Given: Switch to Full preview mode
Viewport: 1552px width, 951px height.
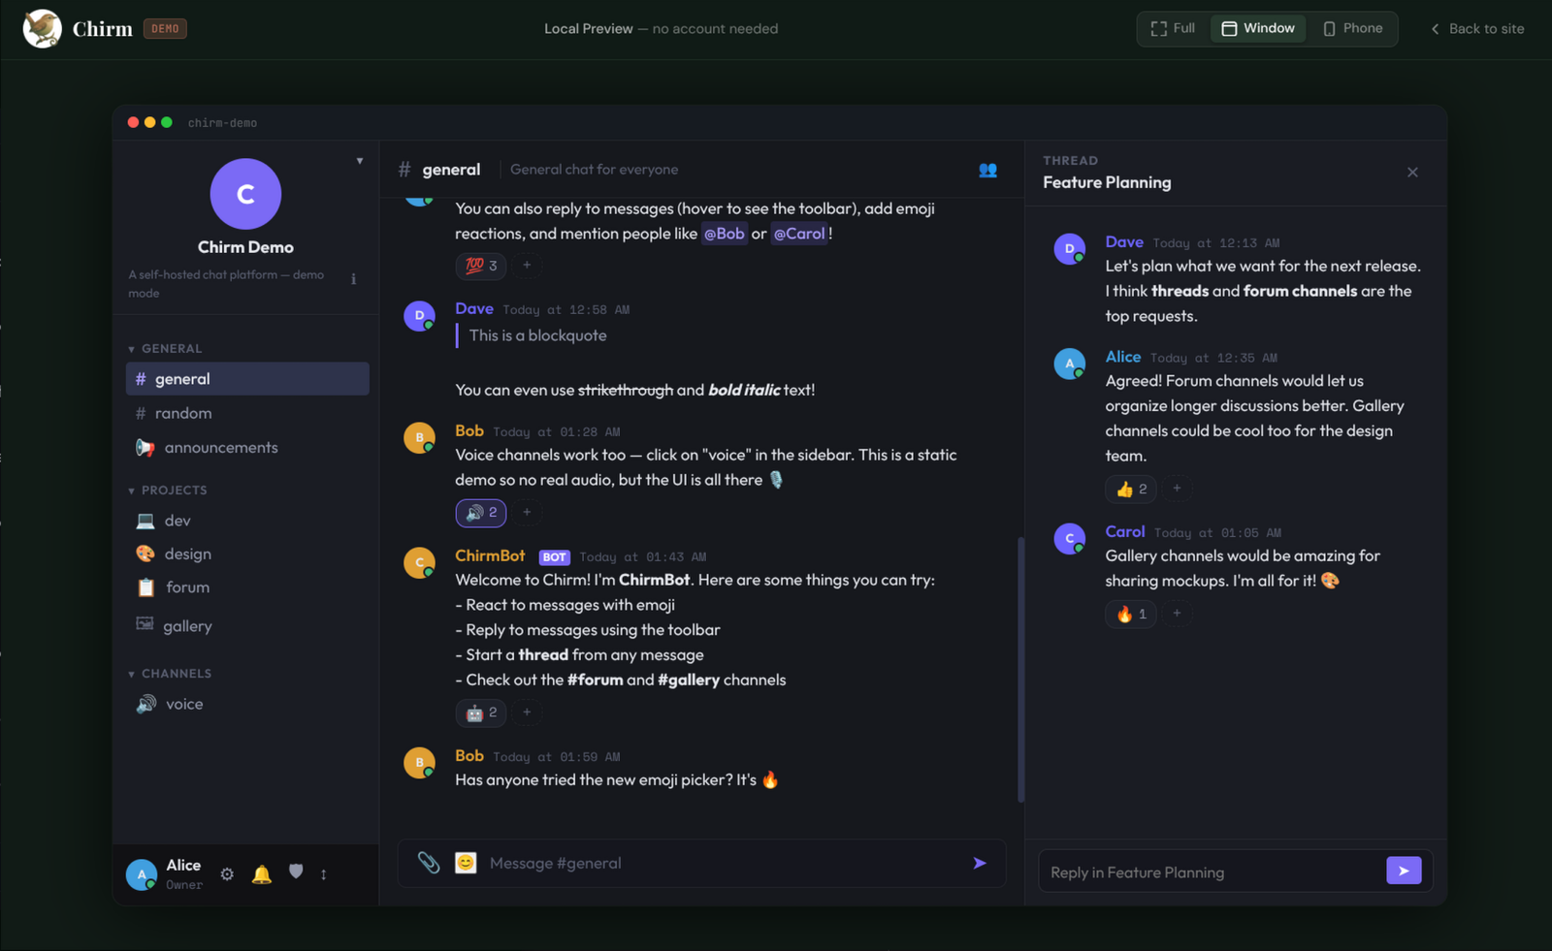Looking at the screenshot, I should click(1173, 29).
